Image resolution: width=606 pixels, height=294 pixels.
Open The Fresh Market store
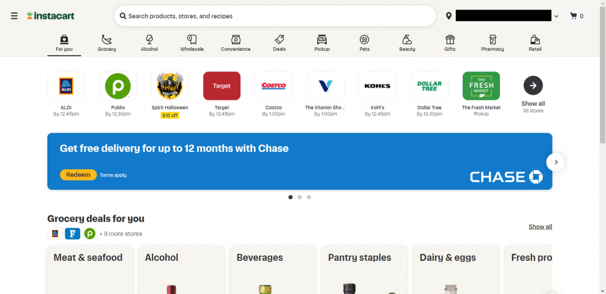(481, 86)
